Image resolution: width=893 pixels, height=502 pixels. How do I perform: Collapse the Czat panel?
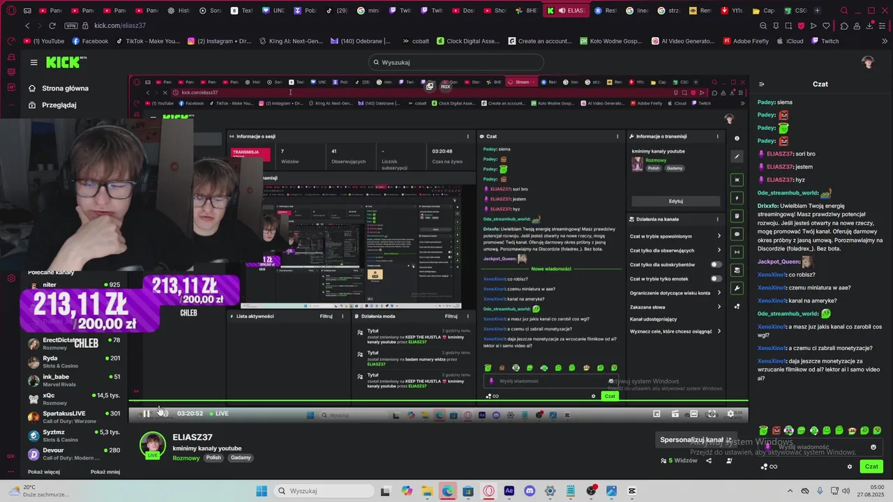coord(761,84)
